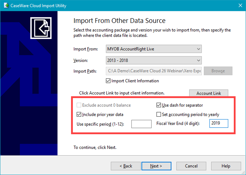Uncheck Import Client Information checkbox
The width and height of the screenshot is (246, 175).
pyautogui.click(x=108, y=81)
